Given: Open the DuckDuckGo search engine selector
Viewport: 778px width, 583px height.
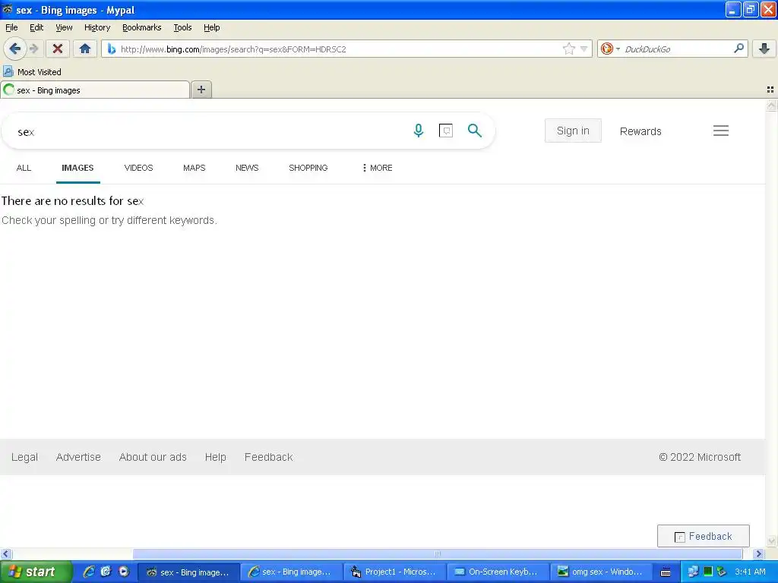Looking at the screenshot, I should [x=610, y=49].
